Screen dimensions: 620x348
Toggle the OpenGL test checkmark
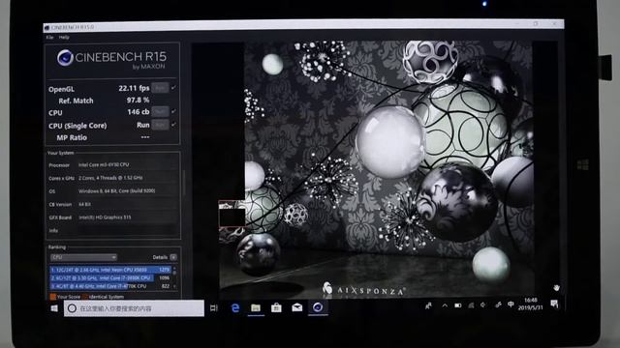click(x=173, y=88)
